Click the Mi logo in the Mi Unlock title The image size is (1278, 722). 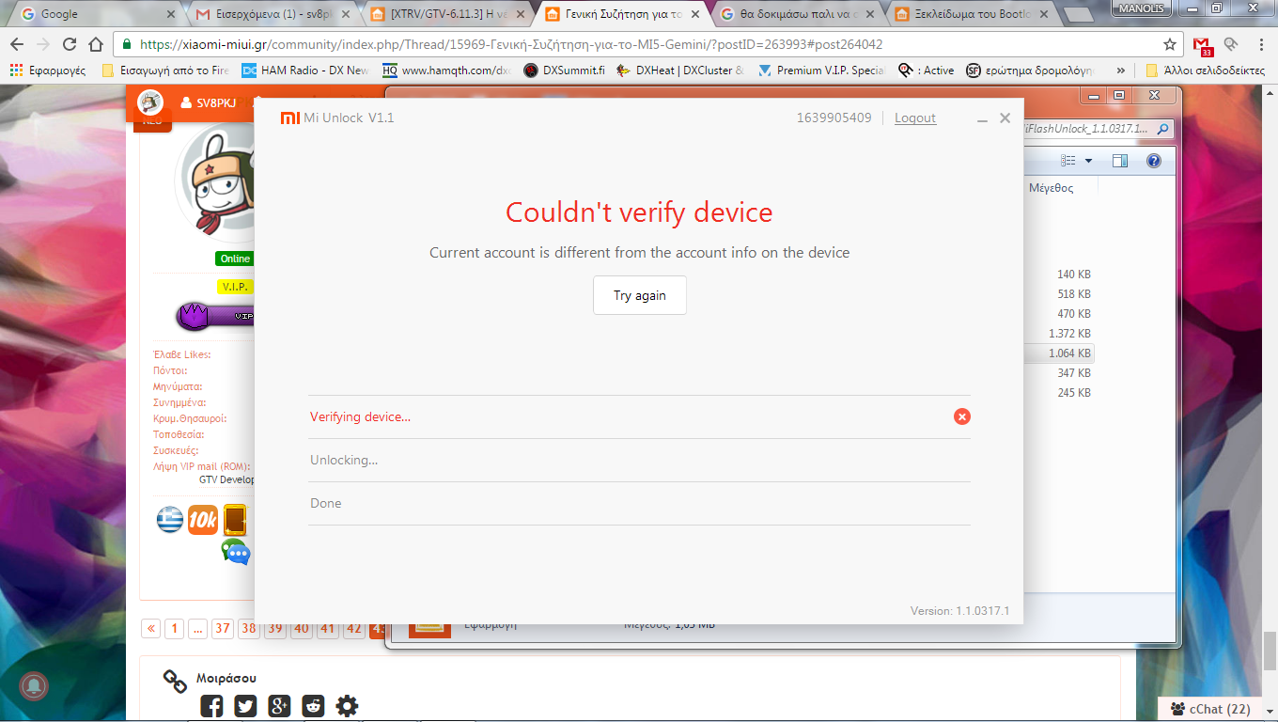pos(289,118)
